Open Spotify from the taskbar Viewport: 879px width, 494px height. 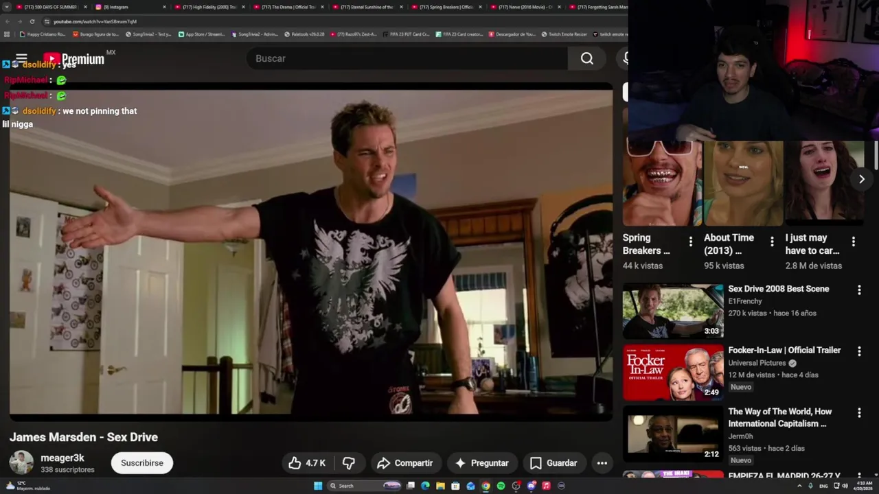[501, 486]
